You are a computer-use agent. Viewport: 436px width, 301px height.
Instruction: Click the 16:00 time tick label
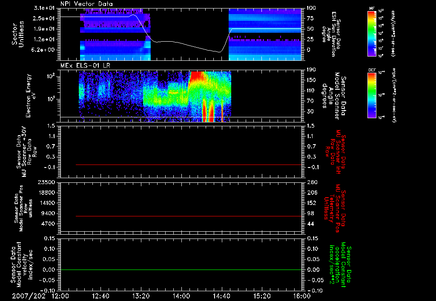pos(302,296)
